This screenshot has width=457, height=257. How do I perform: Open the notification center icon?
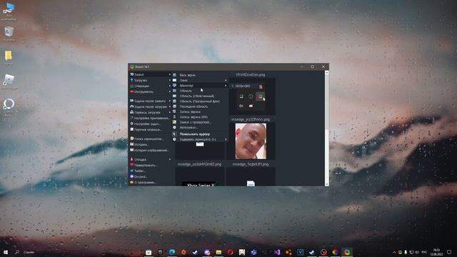pyautogui.click(x=449, y=252)
